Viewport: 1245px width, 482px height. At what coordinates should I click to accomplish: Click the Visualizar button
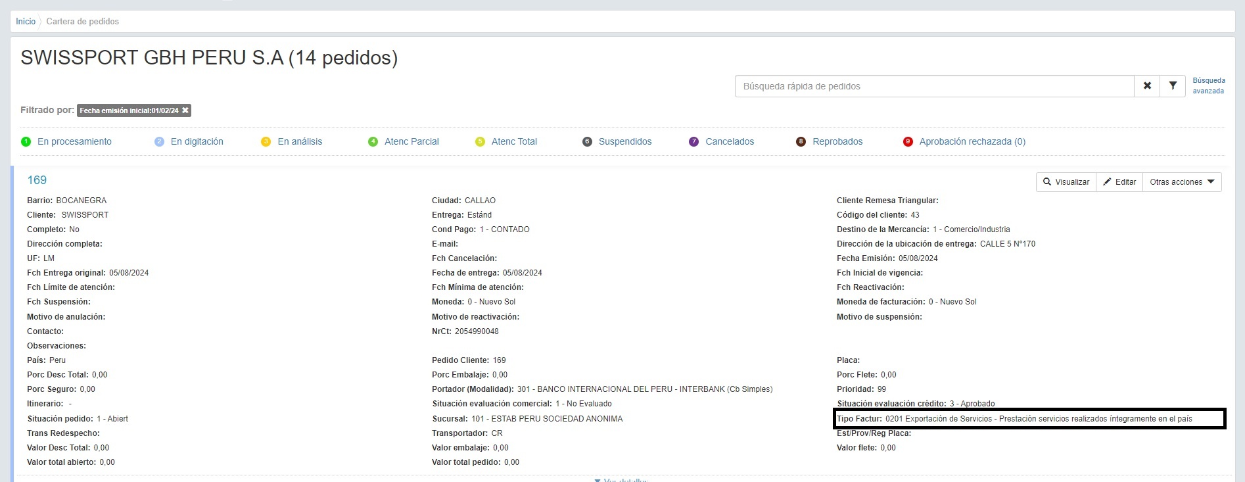(1066, 182)
